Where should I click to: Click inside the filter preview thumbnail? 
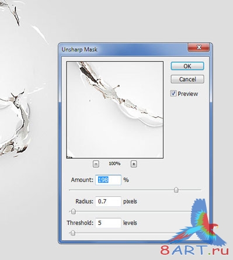115,110
